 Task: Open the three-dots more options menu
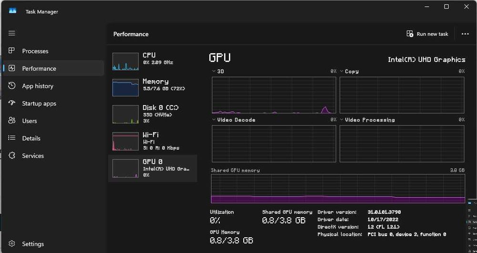click(x=465, y=34)
